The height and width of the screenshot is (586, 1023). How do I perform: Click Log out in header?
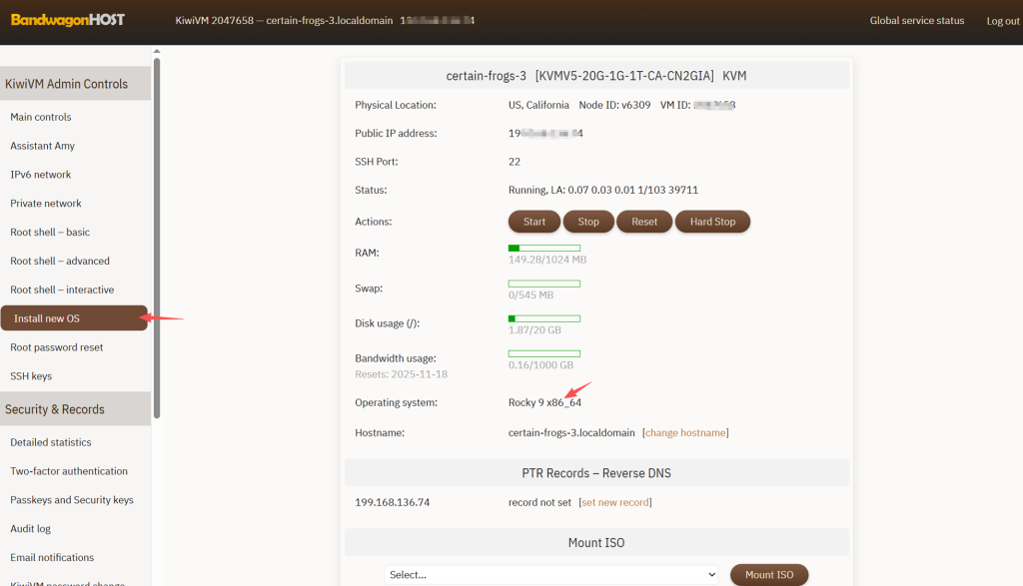1002,21
